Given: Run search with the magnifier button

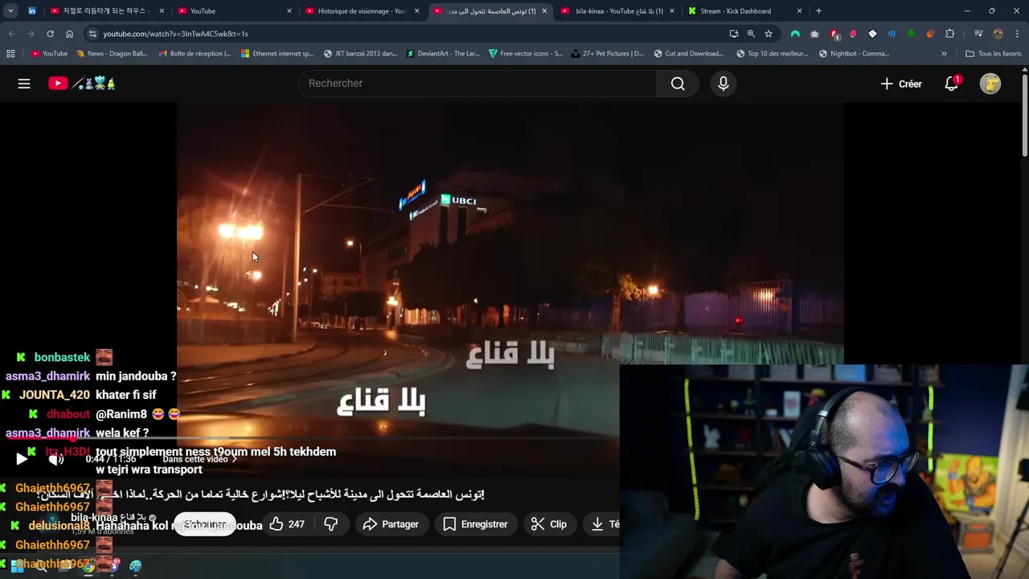Looking at the screenshot, I should (x=678, y=84).
